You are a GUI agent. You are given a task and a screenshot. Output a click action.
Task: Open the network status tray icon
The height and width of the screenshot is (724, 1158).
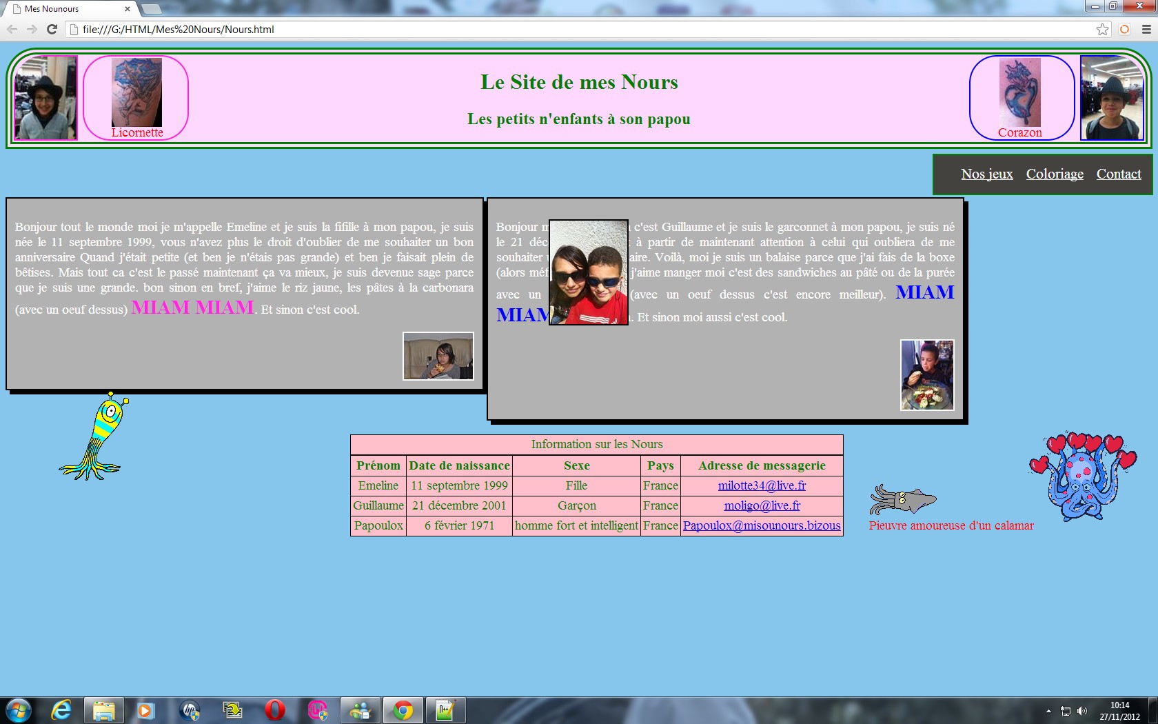[1066, 711]
